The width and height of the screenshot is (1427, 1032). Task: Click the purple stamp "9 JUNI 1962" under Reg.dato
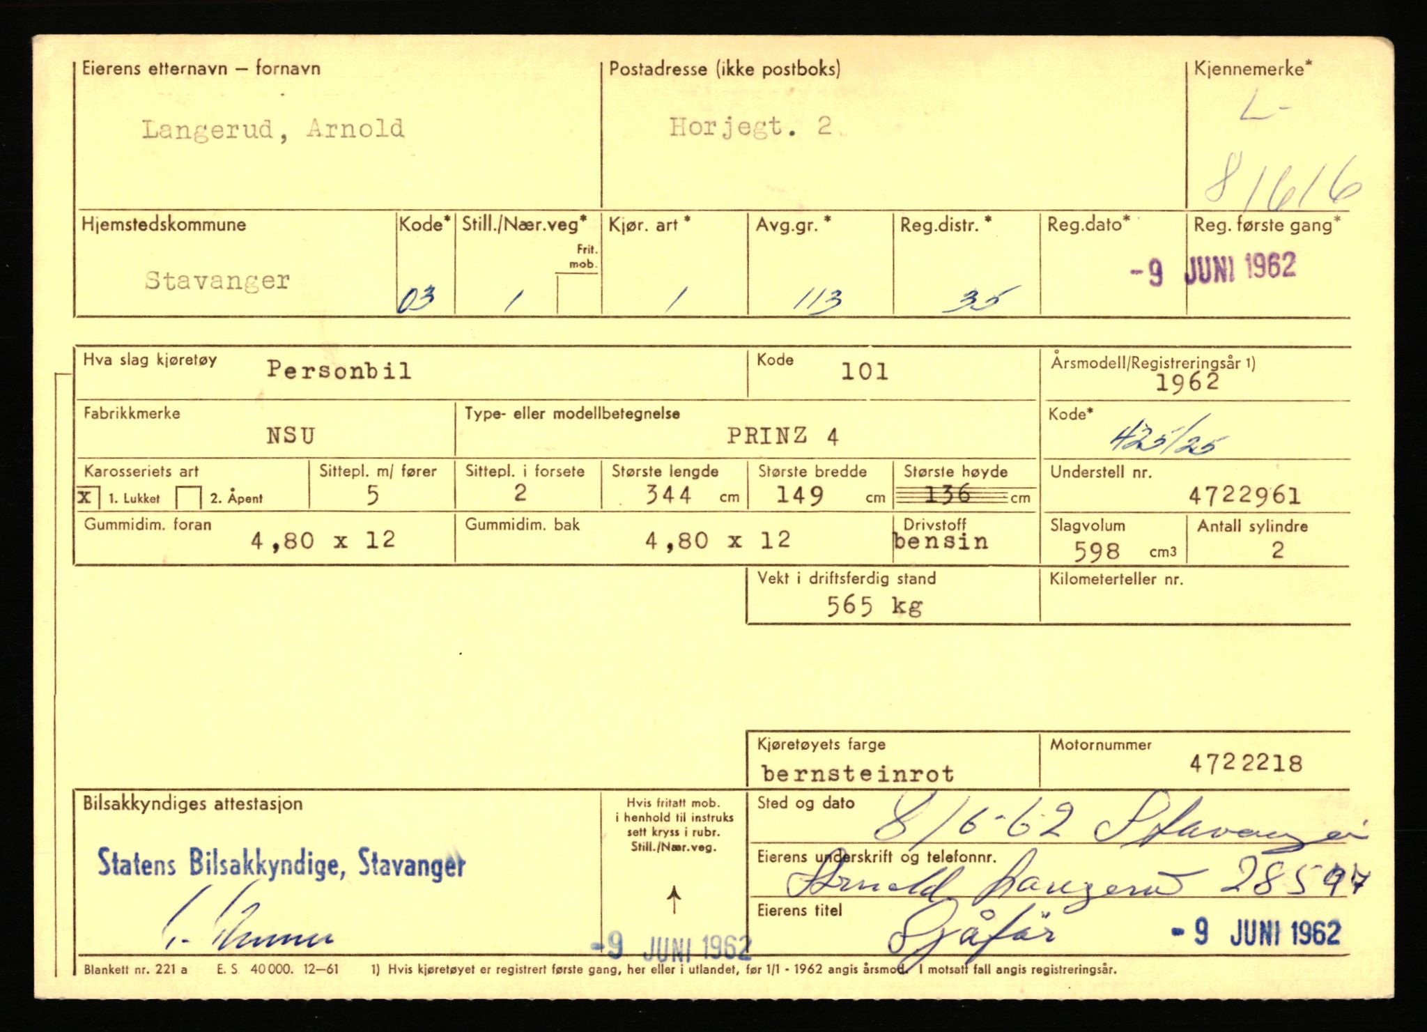click(x=1213, y=269)
